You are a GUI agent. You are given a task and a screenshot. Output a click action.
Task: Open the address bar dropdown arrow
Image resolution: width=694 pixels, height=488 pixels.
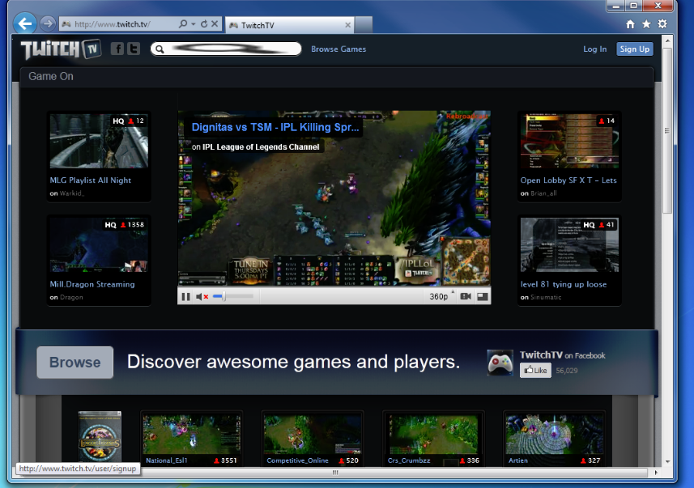194,24
